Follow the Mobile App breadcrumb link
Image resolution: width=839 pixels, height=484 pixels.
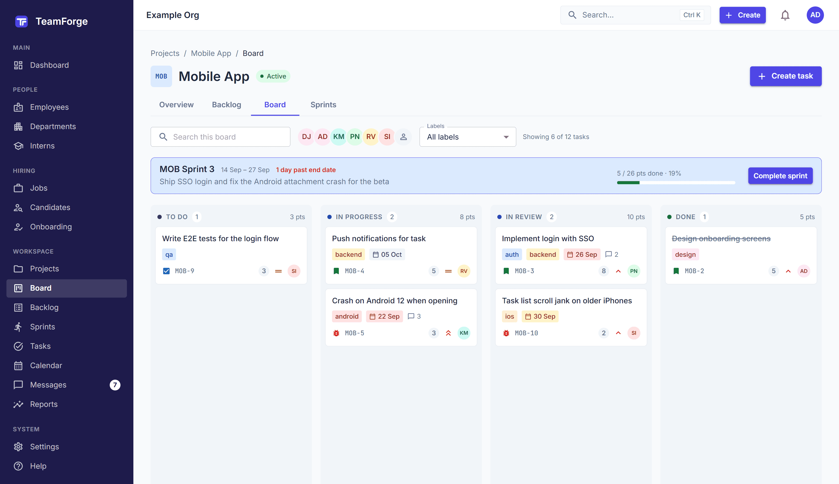[x=211, y=53]
